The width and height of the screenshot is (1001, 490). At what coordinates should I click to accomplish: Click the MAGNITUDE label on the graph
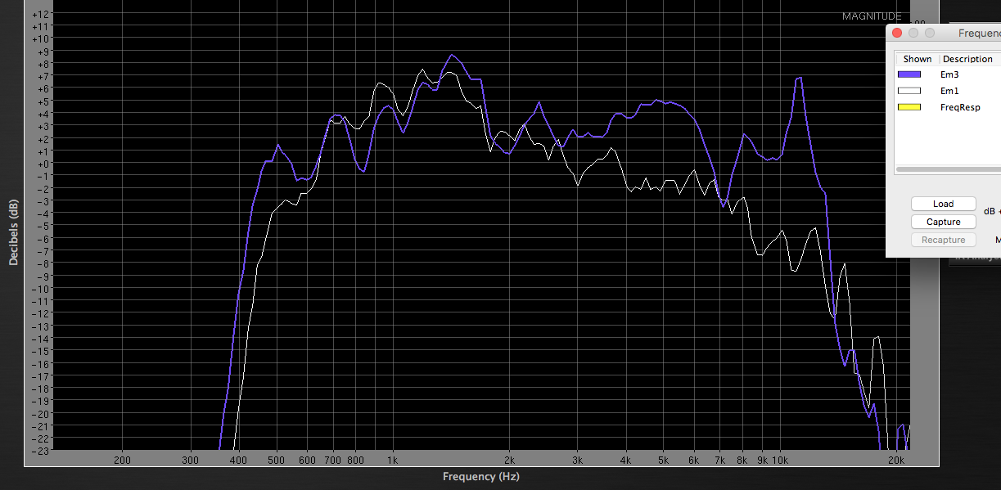pyautogui.click(x=872, y=16)
